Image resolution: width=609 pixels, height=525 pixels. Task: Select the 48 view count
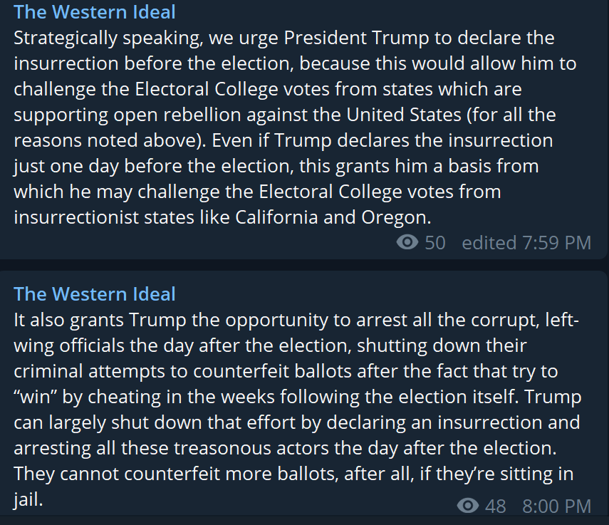496,506
